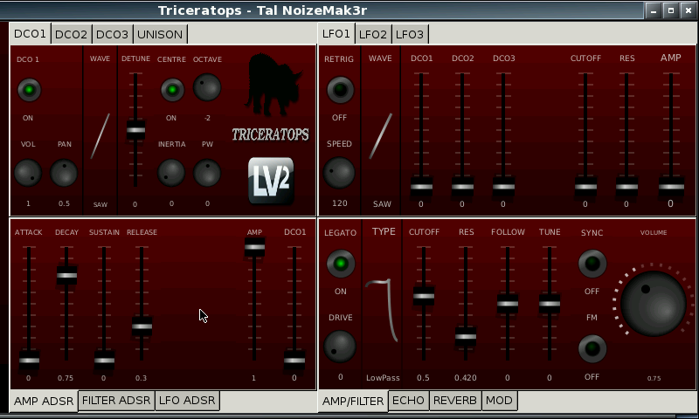This screenshot has height=419, width=699.
Task: Click the resonance value 0.420
Action: click(x=466, y=378)
